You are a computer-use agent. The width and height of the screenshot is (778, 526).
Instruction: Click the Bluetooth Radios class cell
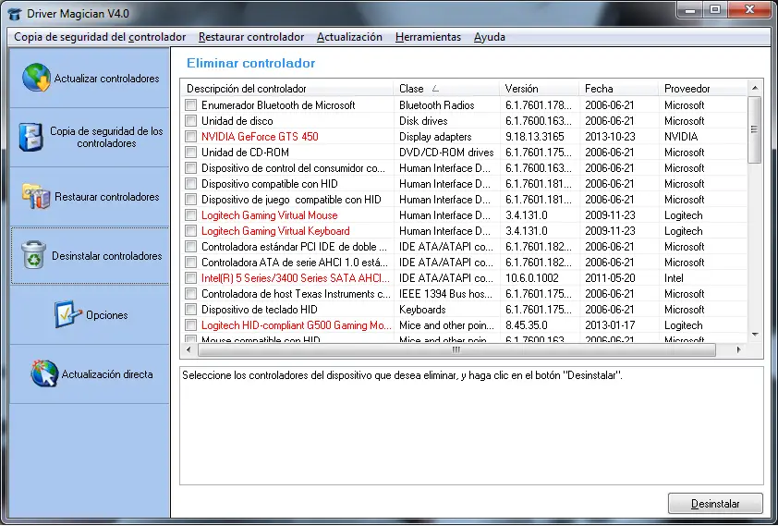click(x=437, y=104)
